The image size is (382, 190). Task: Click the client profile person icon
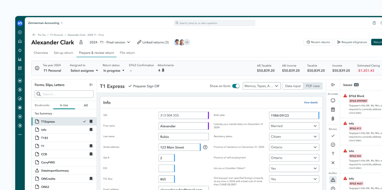(x=81, y=42)
